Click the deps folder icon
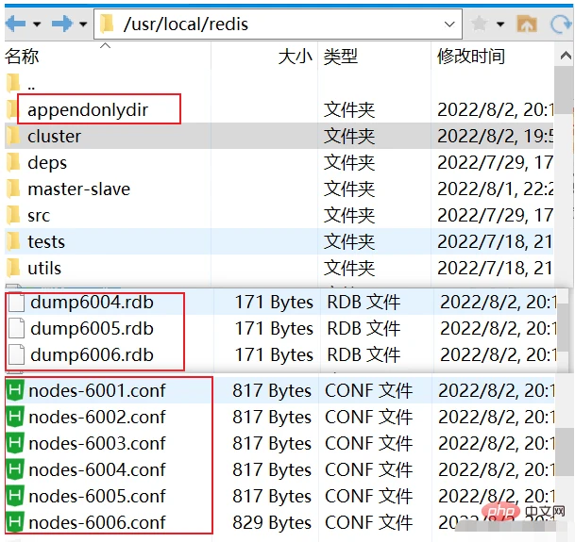Image resolution: width=575 pixels, height=542 pixels. coord(13,162)
